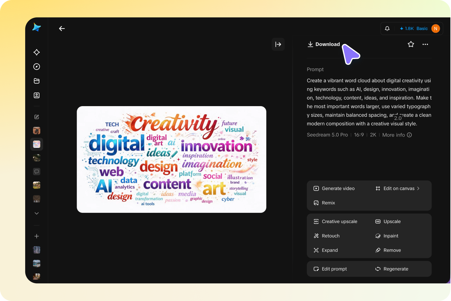451x301 pixels.
Task: Collapse the details panel with arrow icon
Action: pyautogui.click(x=278, y=44)
